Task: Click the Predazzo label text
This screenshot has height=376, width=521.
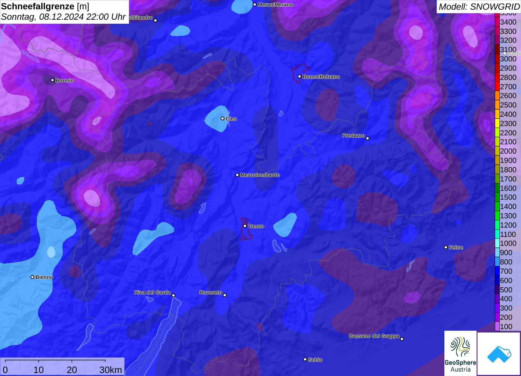Action: 354,135
